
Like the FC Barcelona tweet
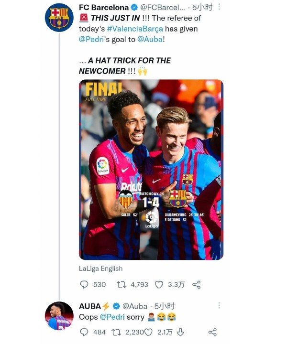[159, 284]
